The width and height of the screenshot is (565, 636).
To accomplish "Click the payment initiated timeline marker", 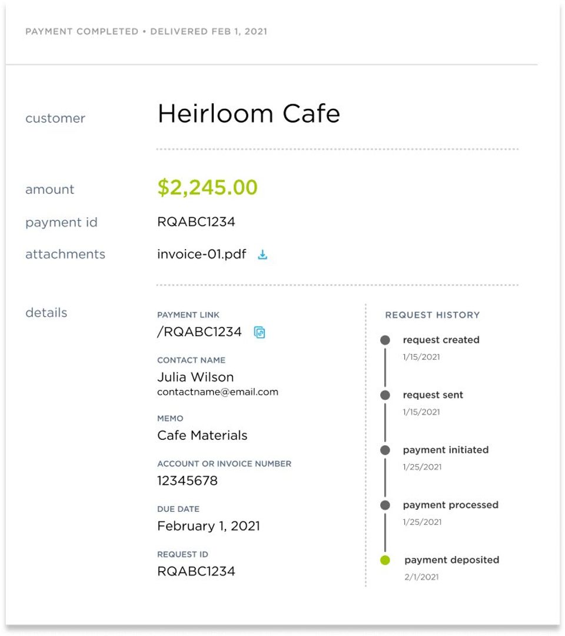I will pyautogui.click(x=385, y=450).
